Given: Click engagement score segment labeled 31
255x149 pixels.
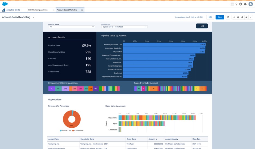Looking at the screenshot, I should tap(51, 89).
